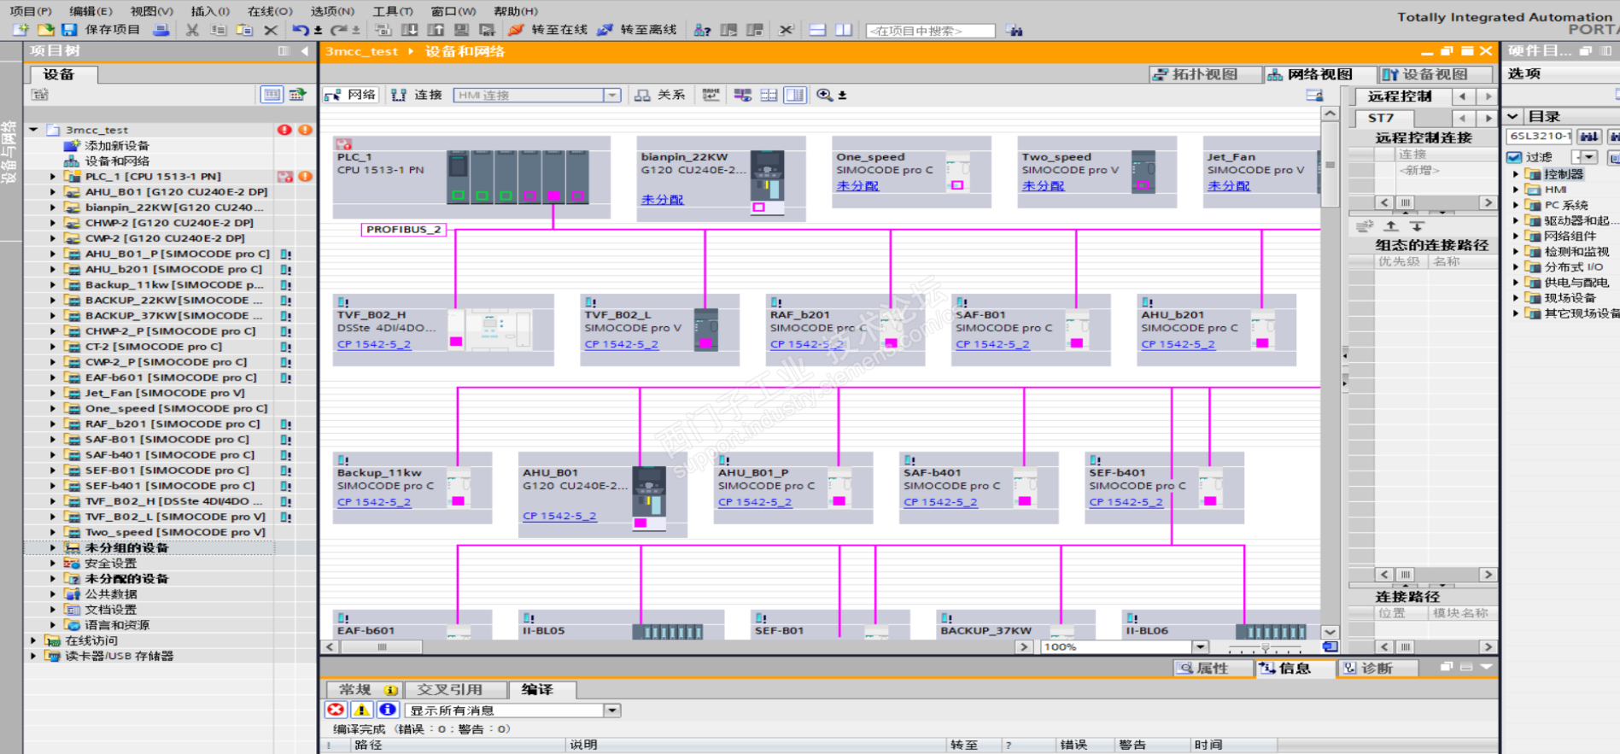Click the warnings filter yellow triangle icon
The width and height of the screenshot is (1620, 754).
362,710
